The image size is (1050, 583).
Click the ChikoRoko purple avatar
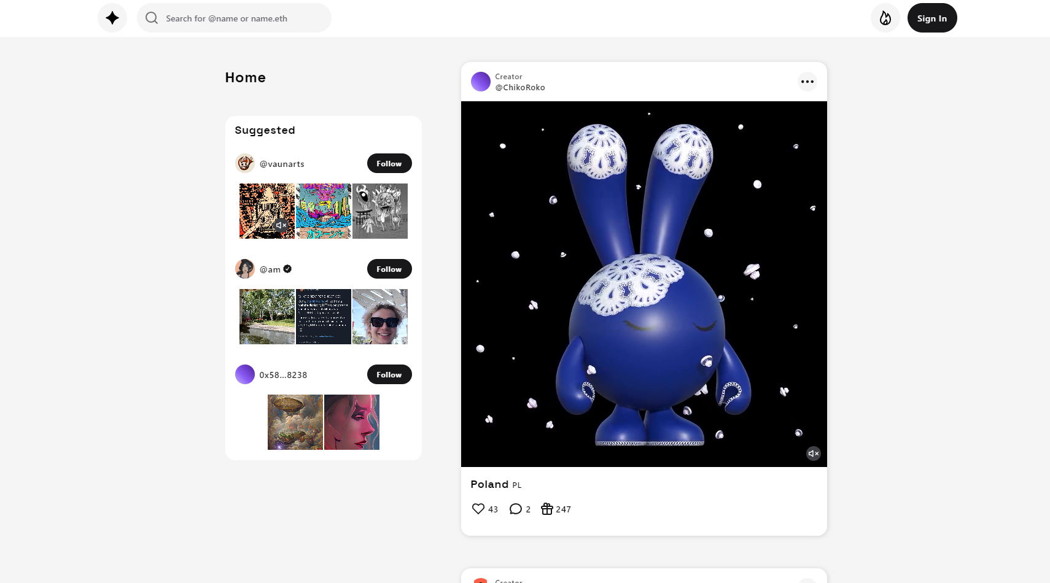click(x=481, y=82)
